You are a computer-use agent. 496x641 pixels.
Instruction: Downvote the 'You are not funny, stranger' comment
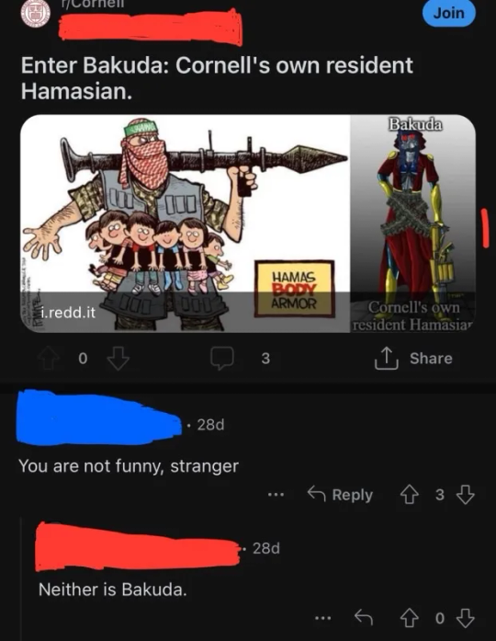coord(466,495)
